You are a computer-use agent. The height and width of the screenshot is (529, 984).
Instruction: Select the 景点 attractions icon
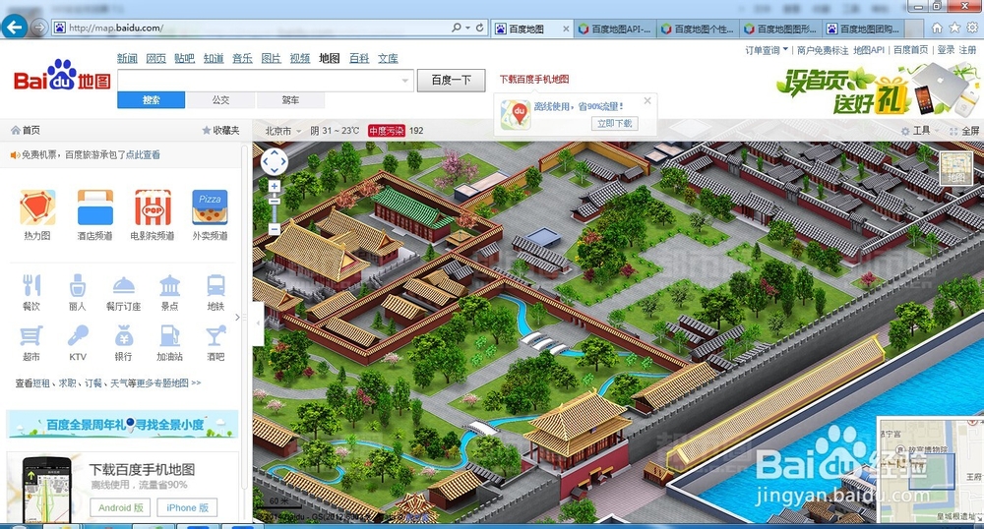coord(169,285)
